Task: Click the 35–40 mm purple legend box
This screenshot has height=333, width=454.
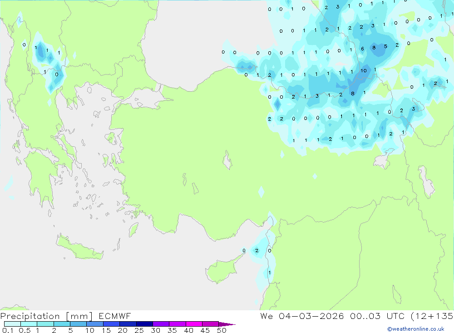Action: click(177, 324)
